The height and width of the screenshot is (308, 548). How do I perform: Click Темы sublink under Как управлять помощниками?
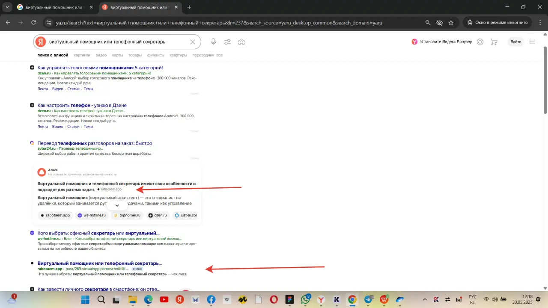[88, 89]
